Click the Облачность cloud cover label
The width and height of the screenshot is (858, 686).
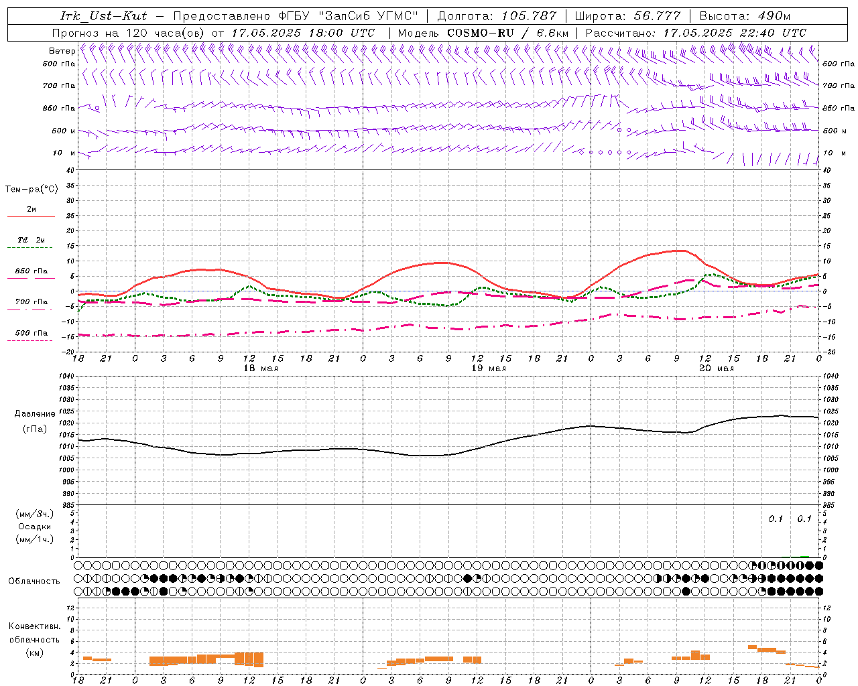pyautogui.click(x=34, y=581)
